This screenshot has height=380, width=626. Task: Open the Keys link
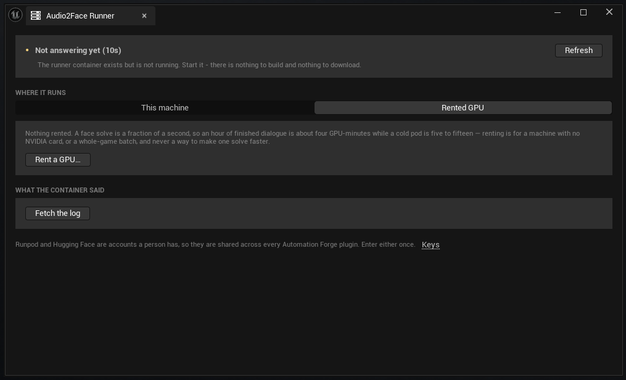(430, 245)
